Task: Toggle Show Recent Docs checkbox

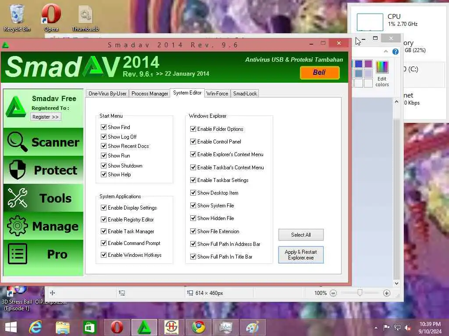Action: click(103, 146)
